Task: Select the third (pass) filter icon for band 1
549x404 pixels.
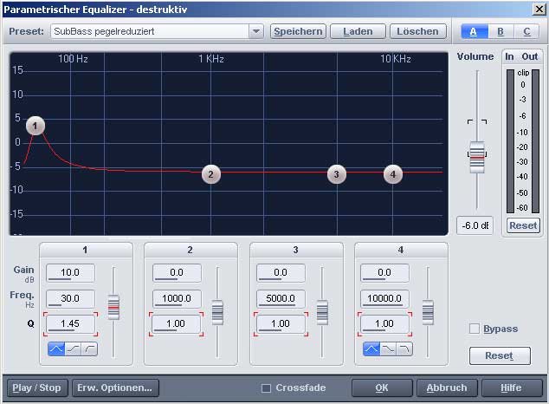Action: 89,349
